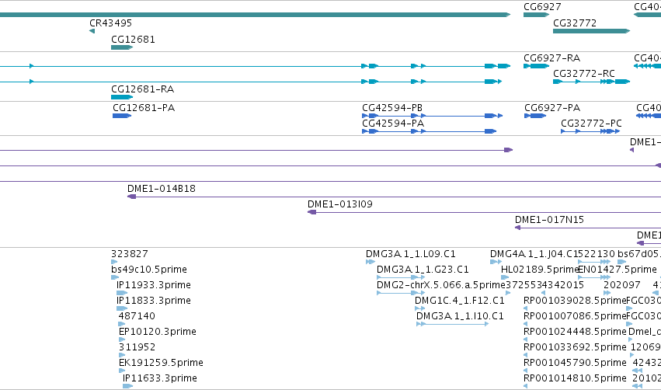Click the 323827 EST label
The image size is (661, 390).
(130, 254)
